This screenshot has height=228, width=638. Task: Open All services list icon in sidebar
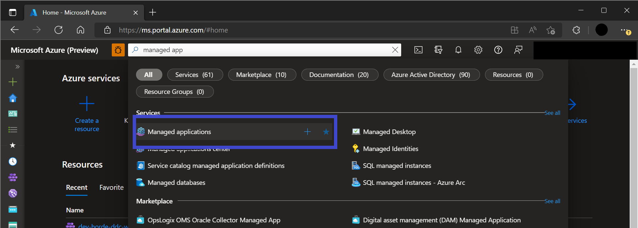13,130
